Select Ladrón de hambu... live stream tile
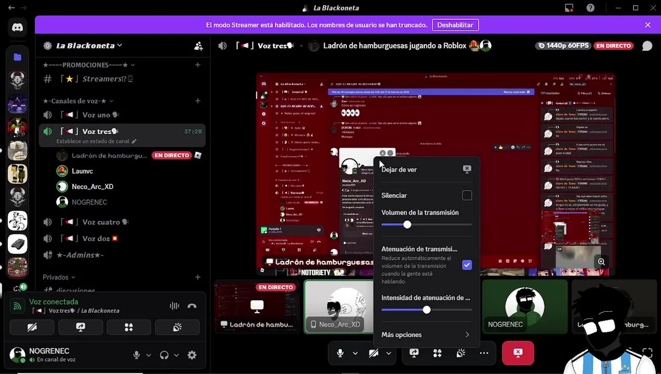The image size is (661, 374). 257,306
